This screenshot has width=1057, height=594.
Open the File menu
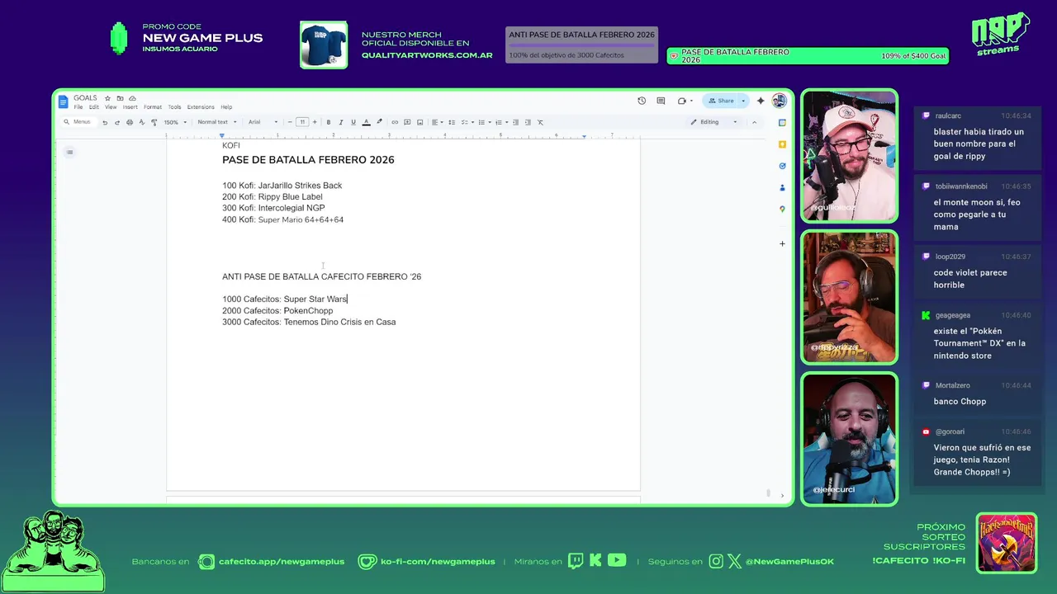pyautogui.click(x=78, y=107)
